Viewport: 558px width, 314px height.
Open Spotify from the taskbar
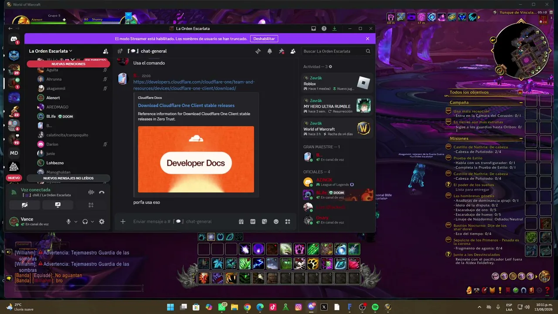click(375, 307)
